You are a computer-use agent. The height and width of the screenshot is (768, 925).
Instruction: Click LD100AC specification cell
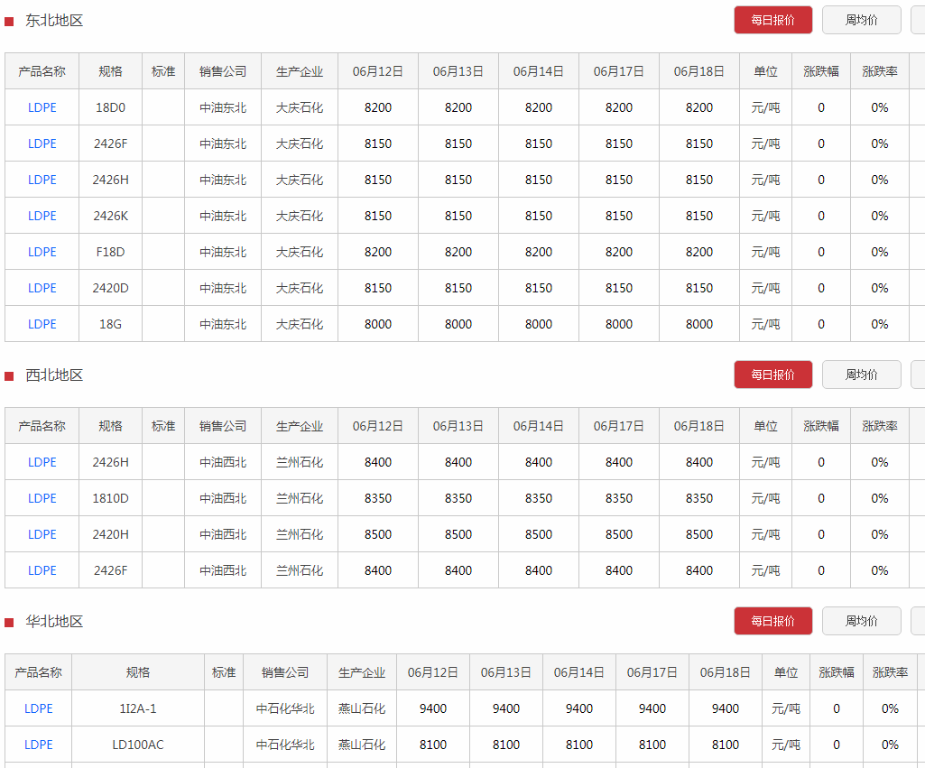point(138,745)
